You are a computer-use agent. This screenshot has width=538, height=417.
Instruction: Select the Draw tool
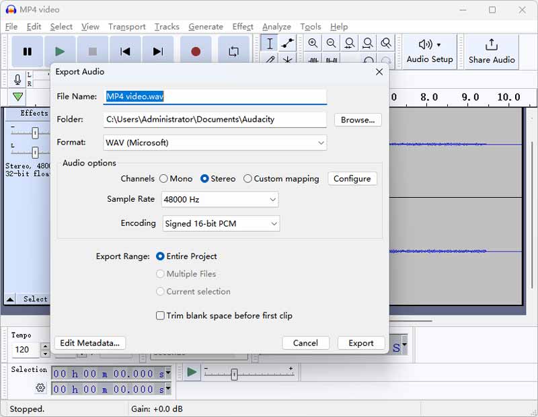coord(270,61)
